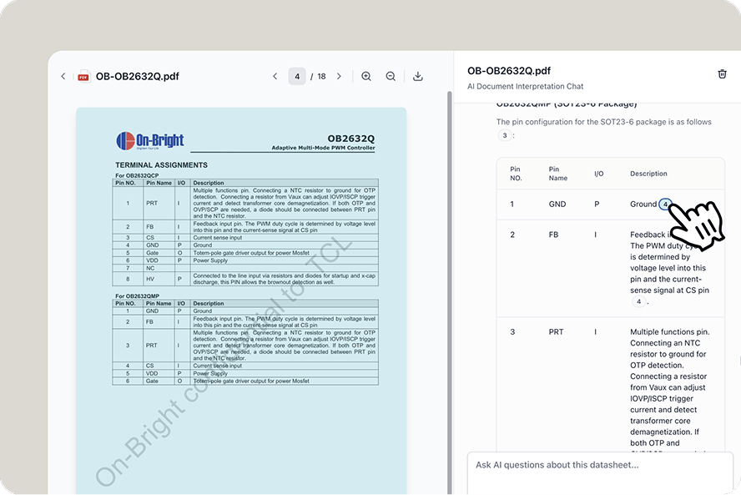Viewport: 741px width, 495px height.
Task: Click the AI Document Interpretation Chat subtitle
Action: (525, 87)
